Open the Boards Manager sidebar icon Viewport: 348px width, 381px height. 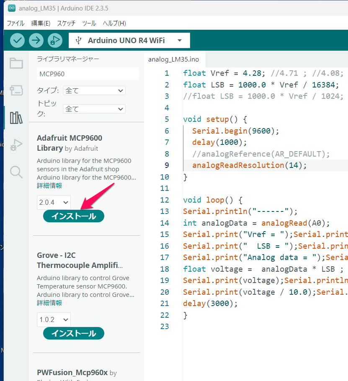pos(16,90)
